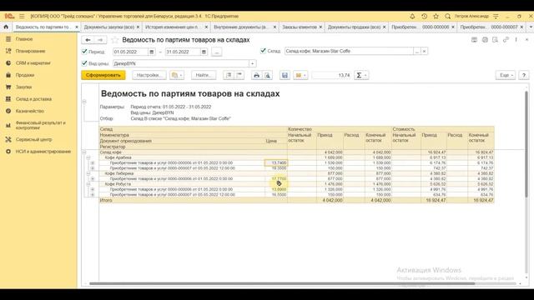
Task: Open the history clock icon in the title bar
Action: coord(424,16)
